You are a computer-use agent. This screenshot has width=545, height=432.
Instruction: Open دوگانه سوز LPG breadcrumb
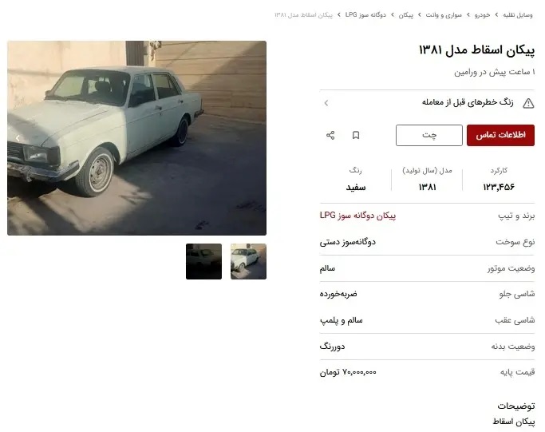pos(365,15)
